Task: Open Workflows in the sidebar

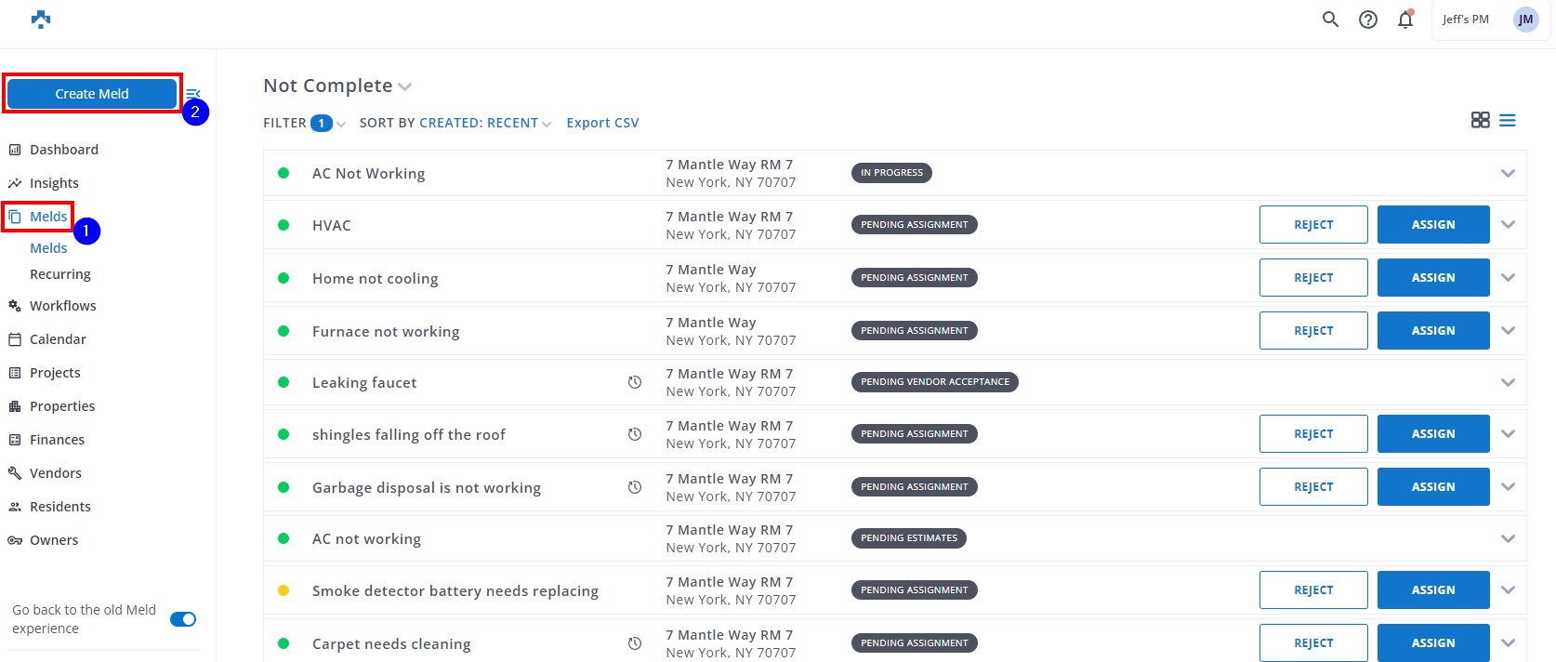Action: (x=62, y=306)
